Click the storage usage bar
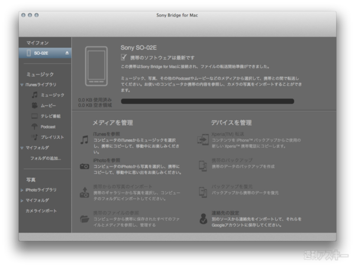The height and width of the screenshot is (267, 355). (x=208, y=101)
